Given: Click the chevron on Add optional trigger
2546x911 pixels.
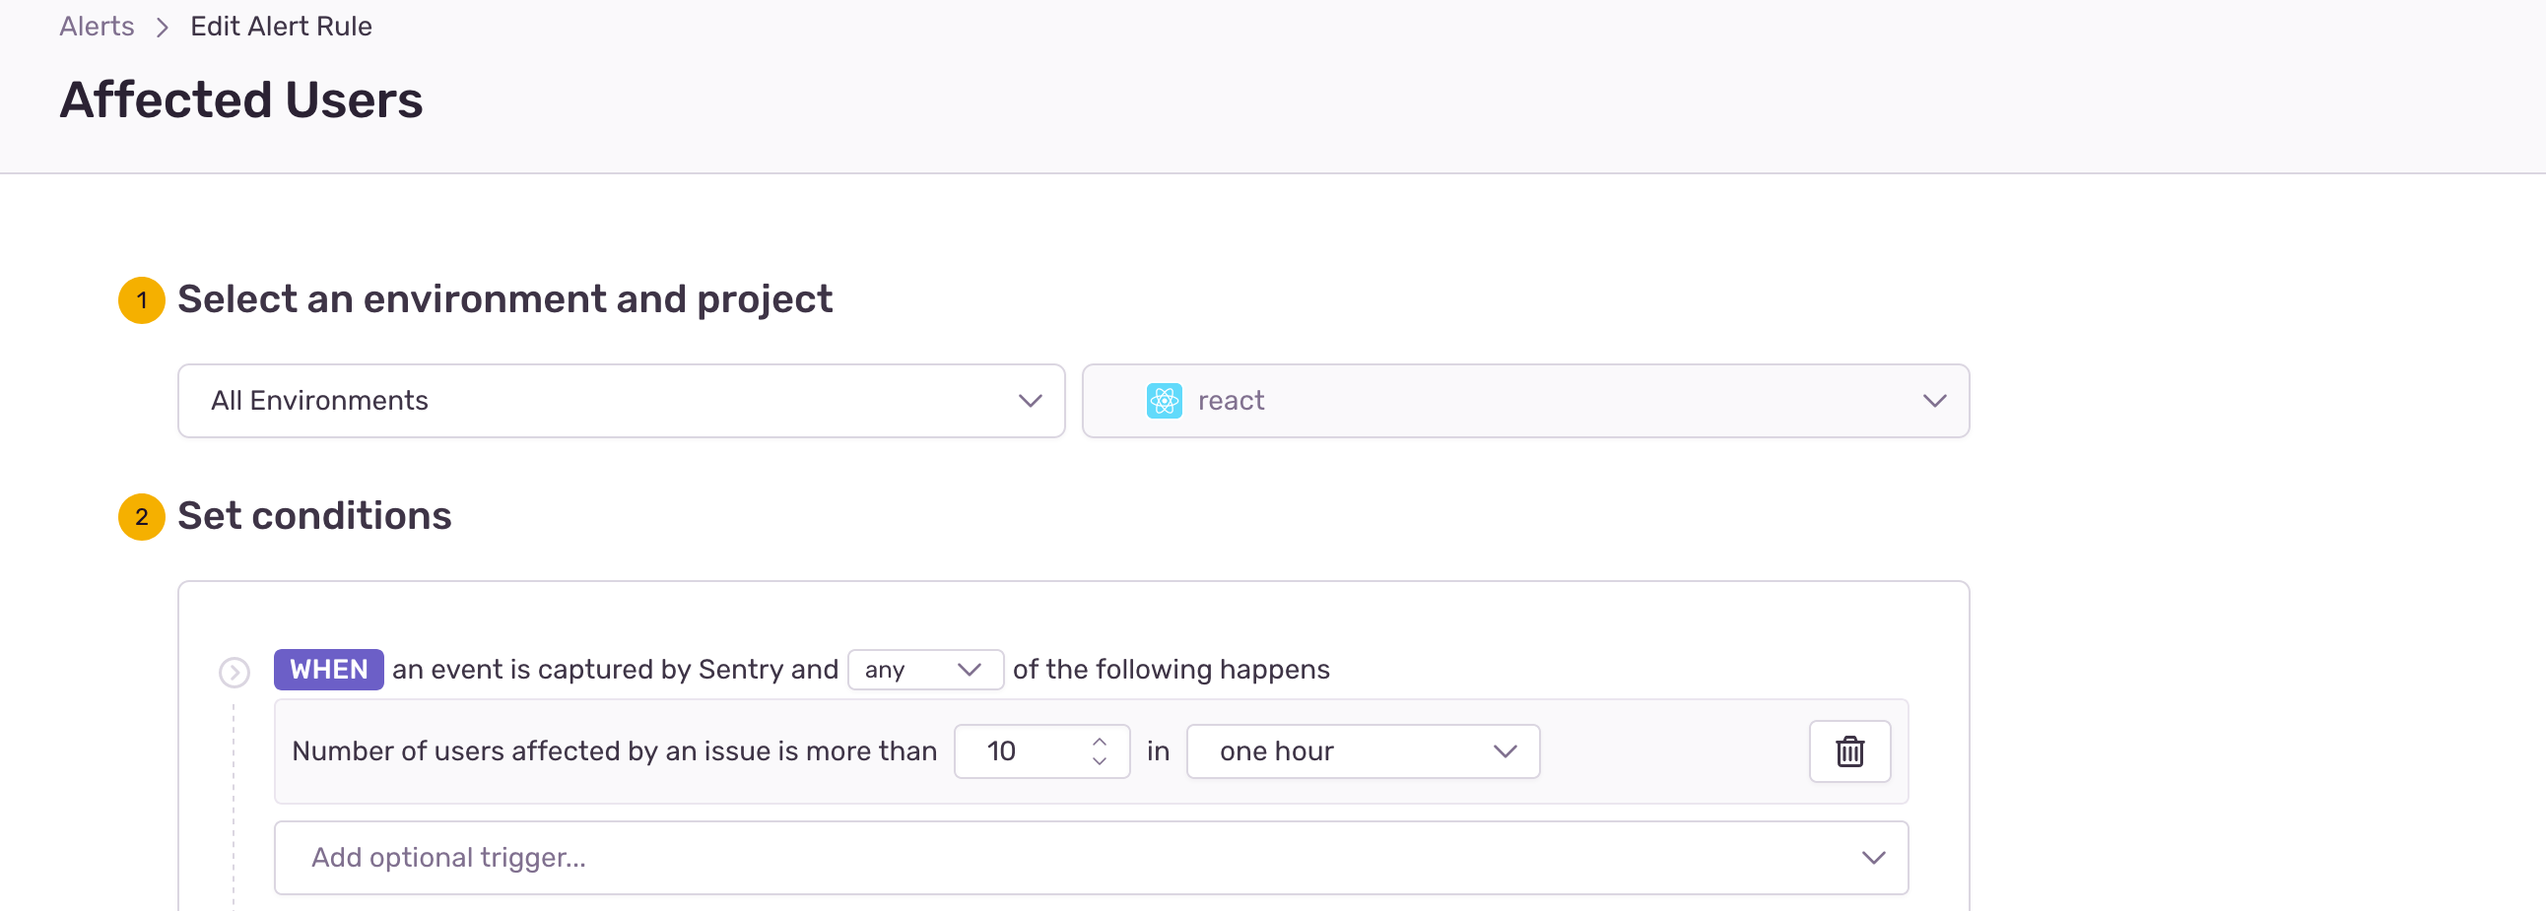Looking at the screenshot, I should click(x=1873, y=858).
